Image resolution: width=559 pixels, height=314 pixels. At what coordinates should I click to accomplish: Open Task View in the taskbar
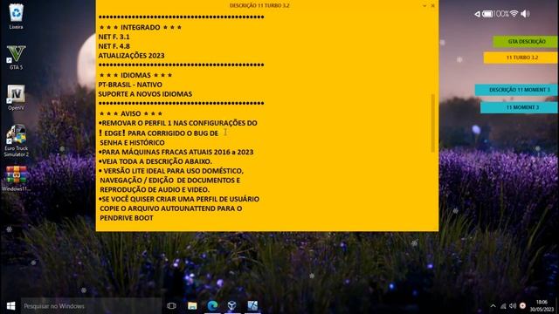coord(171,306)
